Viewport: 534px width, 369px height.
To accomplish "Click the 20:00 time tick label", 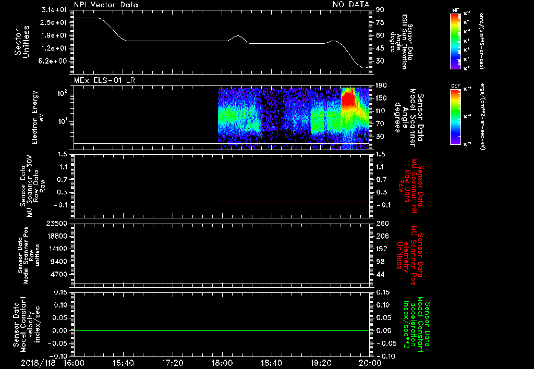I will (x=370, y=363).
